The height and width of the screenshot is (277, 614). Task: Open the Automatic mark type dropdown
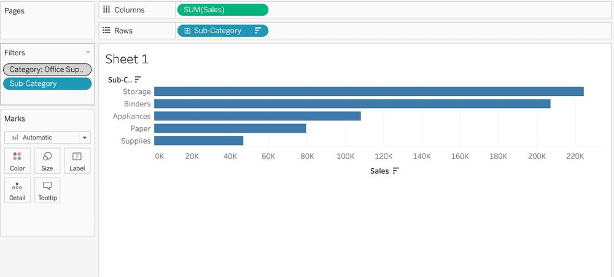[85, 138]
